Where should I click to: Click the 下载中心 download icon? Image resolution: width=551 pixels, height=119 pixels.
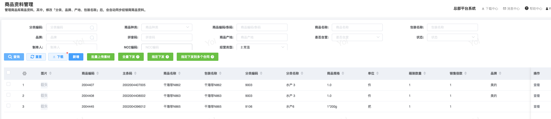(483, 9)
